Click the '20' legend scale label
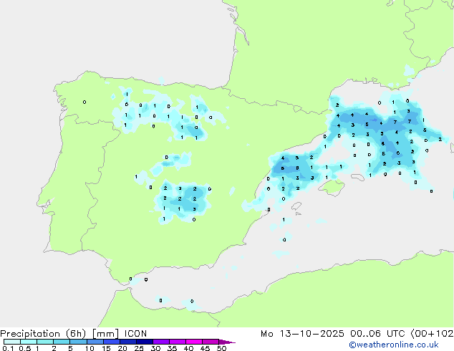Image resolution: width=454 pixels, height=351 pixels. 122,348
